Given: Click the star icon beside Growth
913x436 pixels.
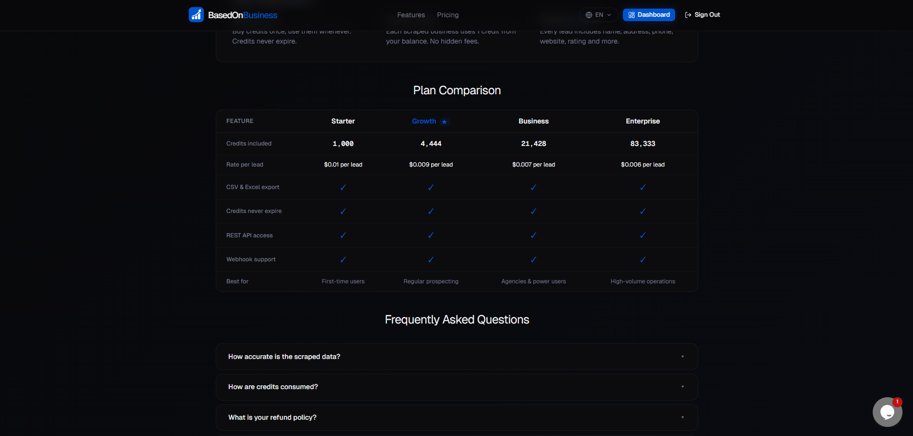Looking at the screenshot, I should click(x=445, y=122).
